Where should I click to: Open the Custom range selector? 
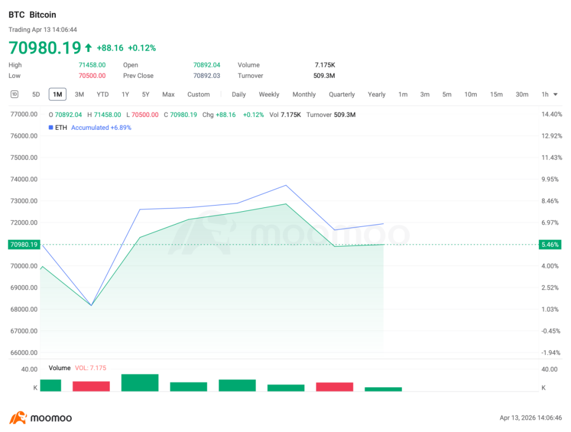point(198,94)
